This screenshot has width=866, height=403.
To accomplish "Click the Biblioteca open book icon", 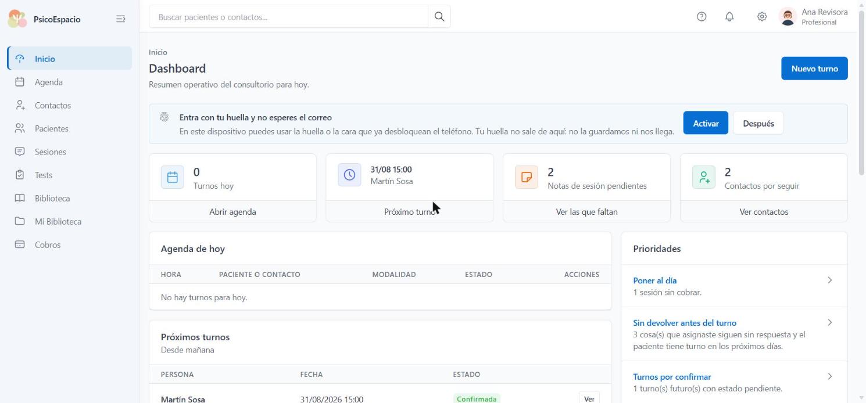I will point(20,198).
